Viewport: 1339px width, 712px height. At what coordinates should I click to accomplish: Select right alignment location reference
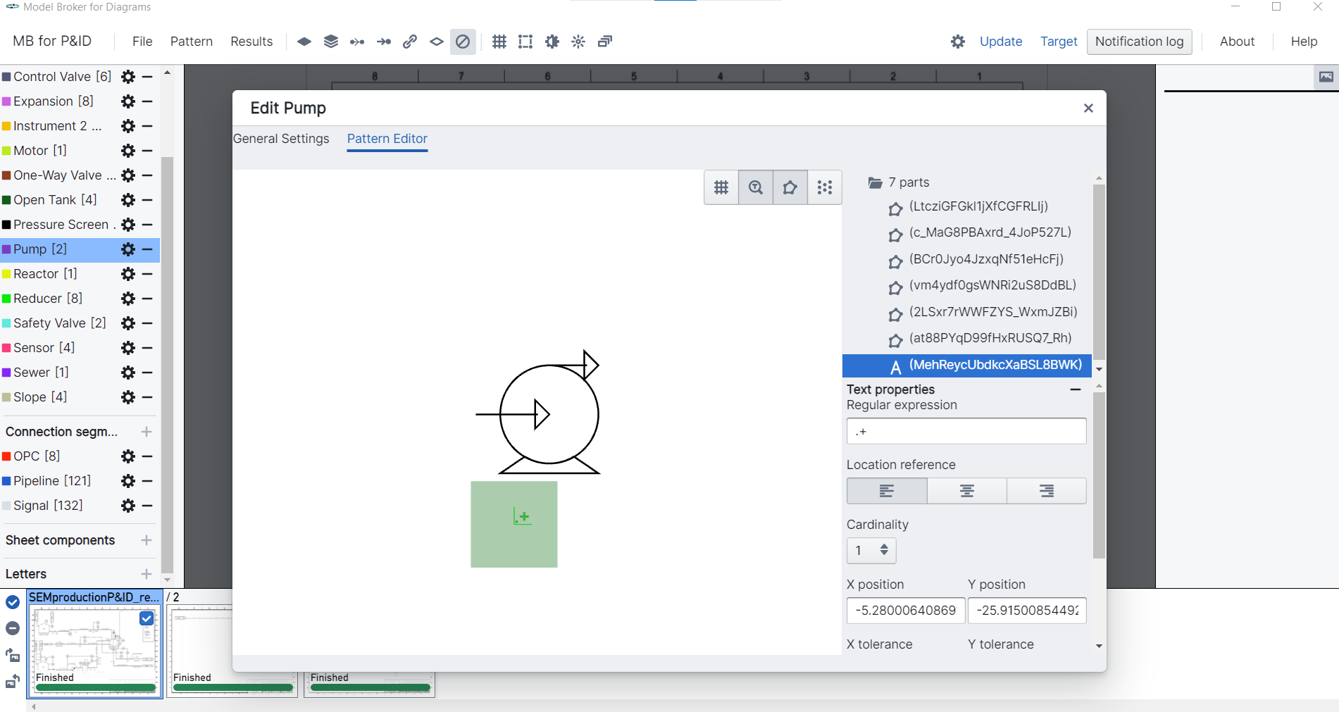point(1047,491)
